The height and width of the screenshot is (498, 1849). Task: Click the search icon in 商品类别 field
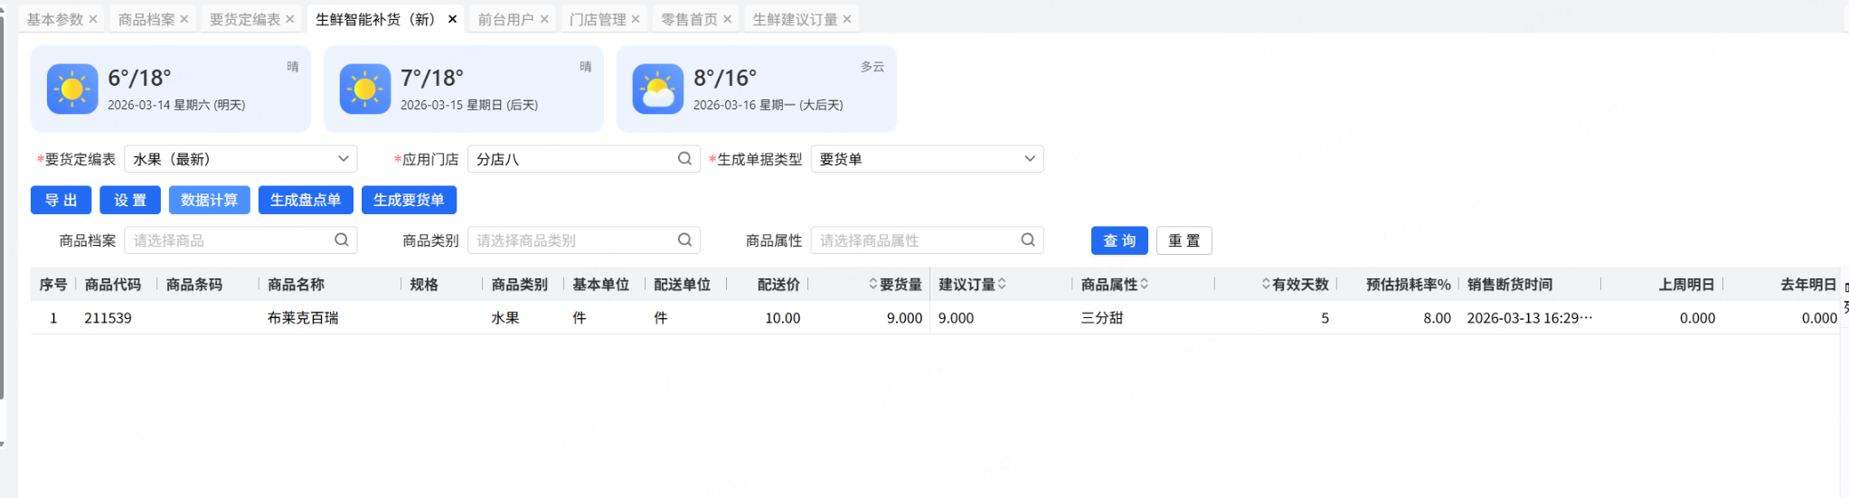click(x=684, y=240)
